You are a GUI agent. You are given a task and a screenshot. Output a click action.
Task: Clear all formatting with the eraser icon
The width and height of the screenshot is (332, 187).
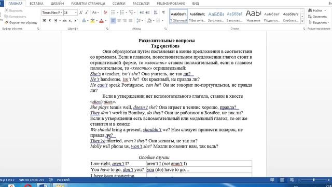(105, 12)
